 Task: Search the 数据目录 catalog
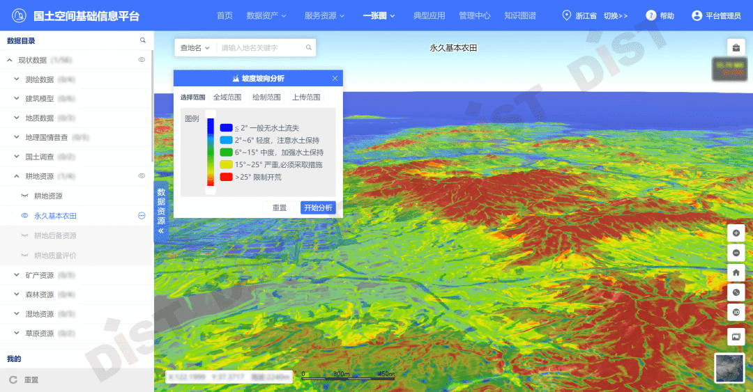(x=143, y=40)
